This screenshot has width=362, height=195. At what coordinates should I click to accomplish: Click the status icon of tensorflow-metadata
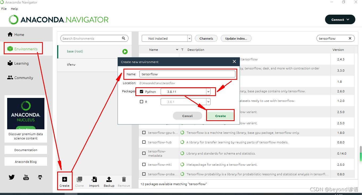(182, 153)
